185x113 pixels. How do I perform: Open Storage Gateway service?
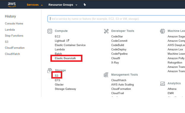pyautogui.click(x=65, y=89)
